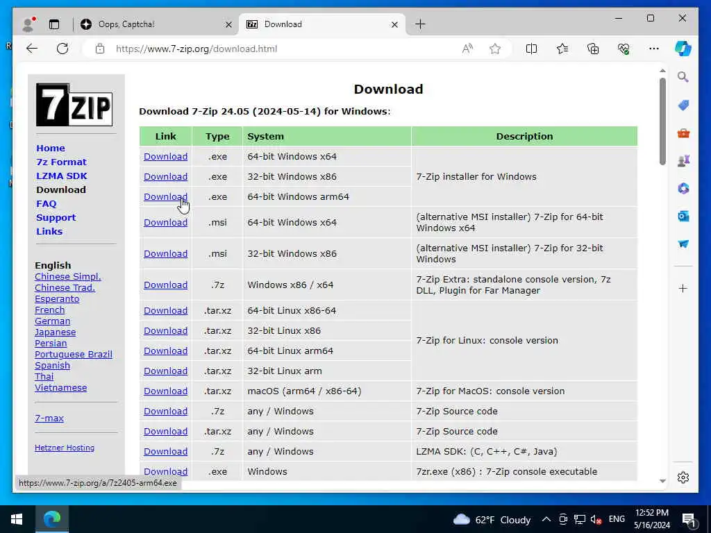Click the scrollbar down arrow
711x533 pixels.
[662, 481]
